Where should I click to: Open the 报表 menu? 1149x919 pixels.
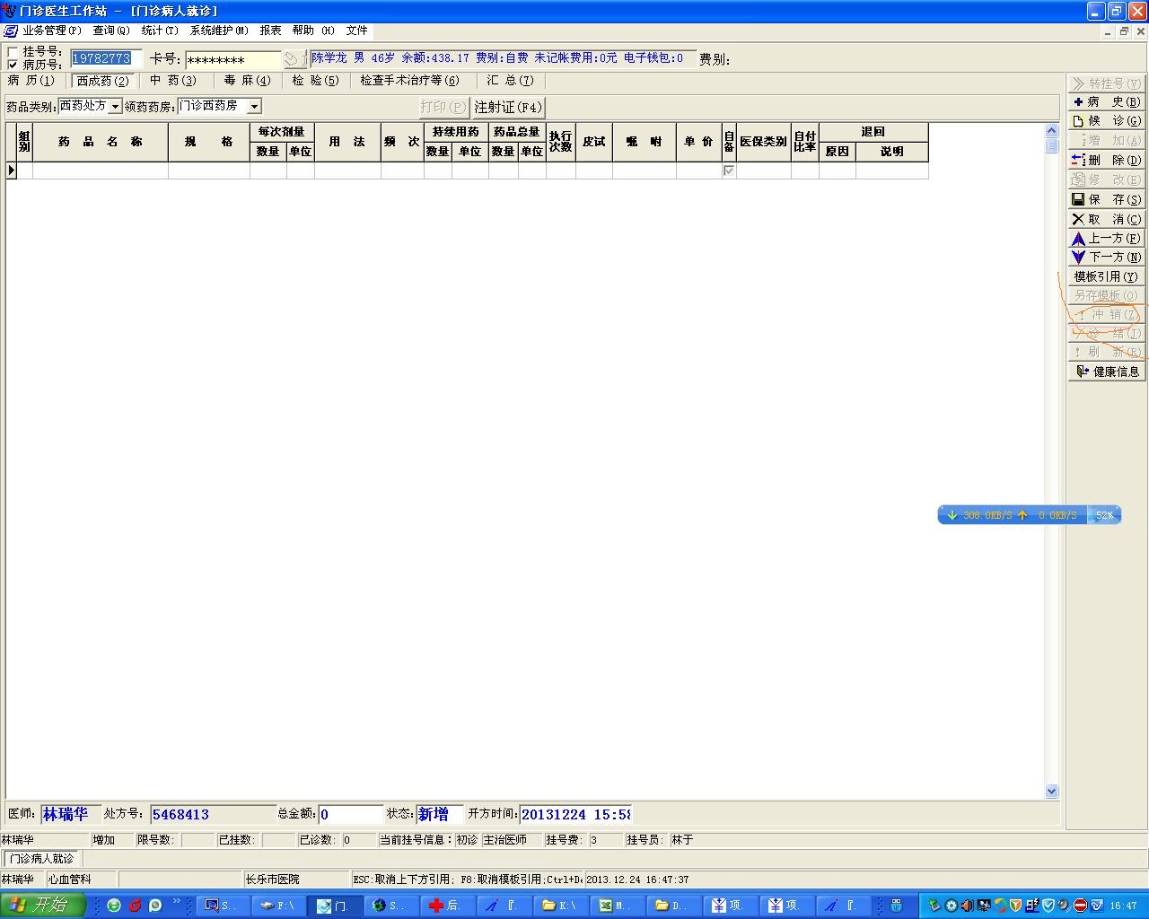[270, 31]
